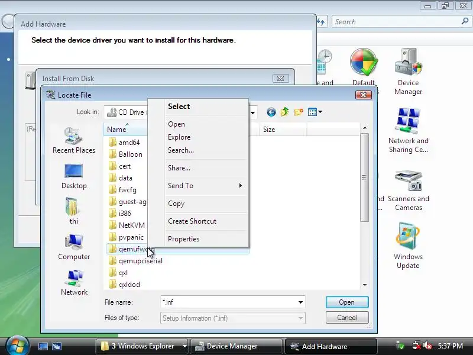
Task: Click the network tray icon with red X
Action: click(x=417, y=346)
